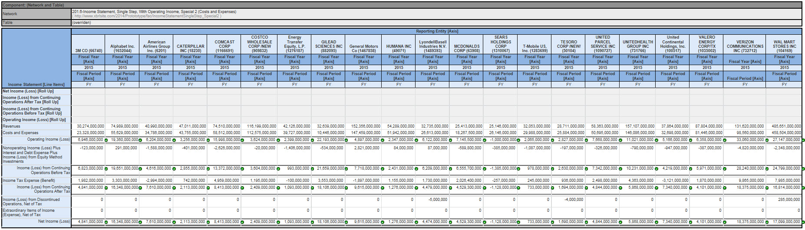
Task: Click the UNITED PARCEL SERVICE INC header
Action: coord(603,44)
